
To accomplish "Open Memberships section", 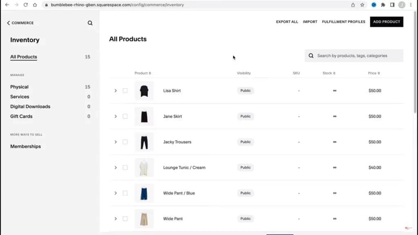I will click(x=26, y=146).
